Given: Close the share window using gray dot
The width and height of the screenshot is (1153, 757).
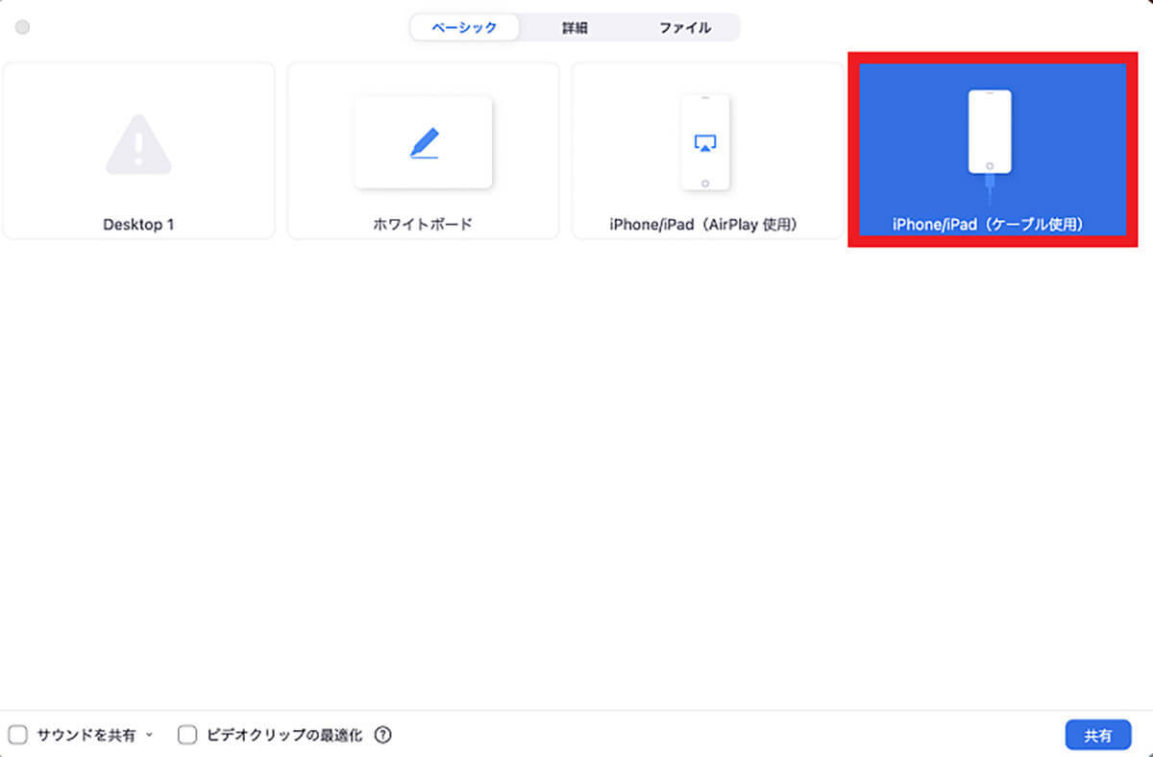Looking at the screenshot, I should (22, 27).
